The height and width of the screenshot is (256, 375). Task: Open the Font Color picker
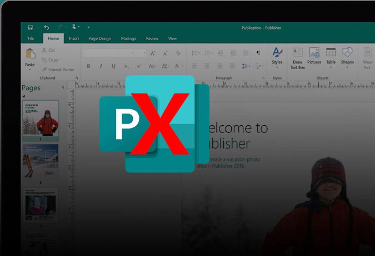179,66
